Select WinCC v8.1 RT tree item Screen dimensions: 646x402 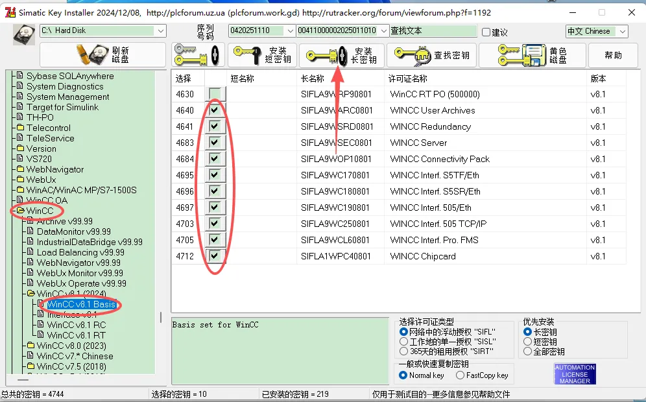tap(77, 335)
